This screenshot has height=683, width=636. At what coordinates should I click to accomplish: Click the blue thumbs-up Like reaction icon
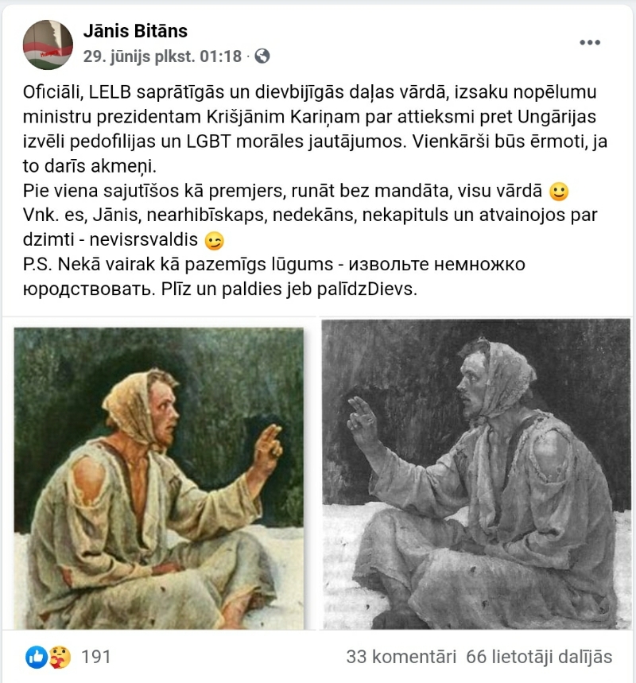[36, 657]
